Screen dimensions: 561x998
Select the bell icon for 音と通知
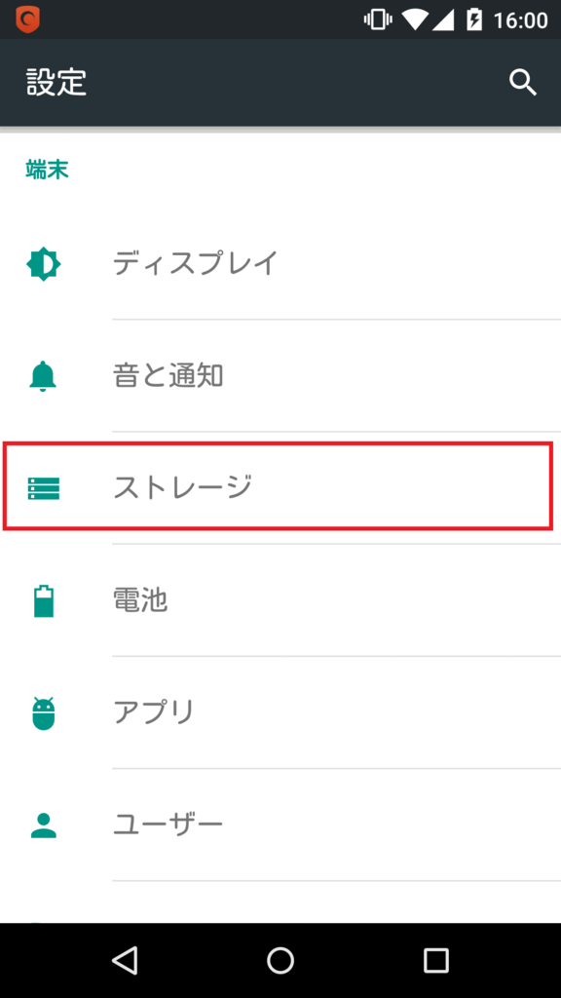(44, 375)
